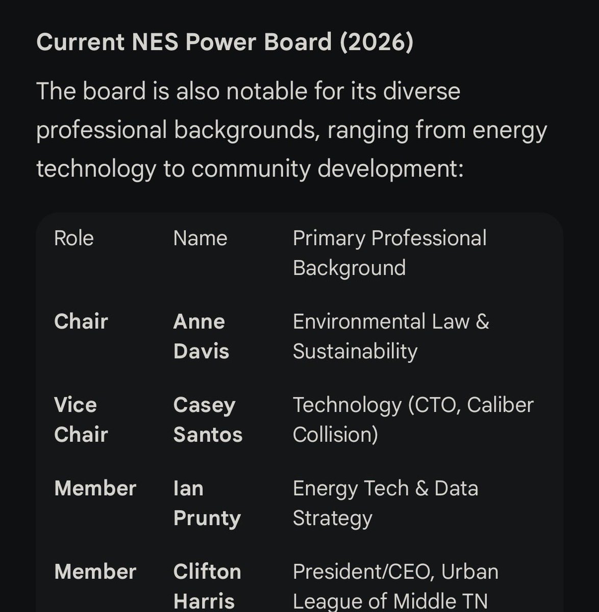
Task: Click the Name column header
Action: click(x=200, y=238)
